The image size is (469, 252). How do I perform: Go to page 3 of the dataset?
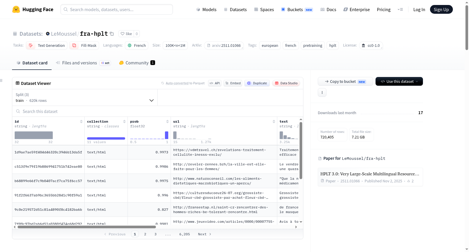click(x=155, y=234)
